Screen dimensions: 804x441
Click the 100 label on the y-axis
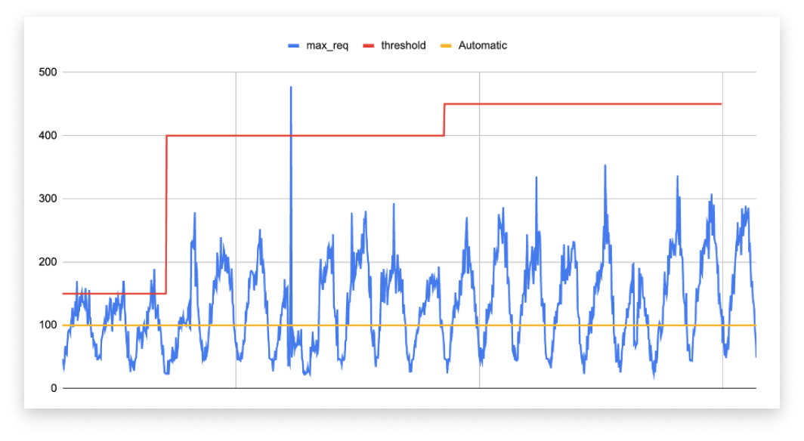tap(49, 325)
